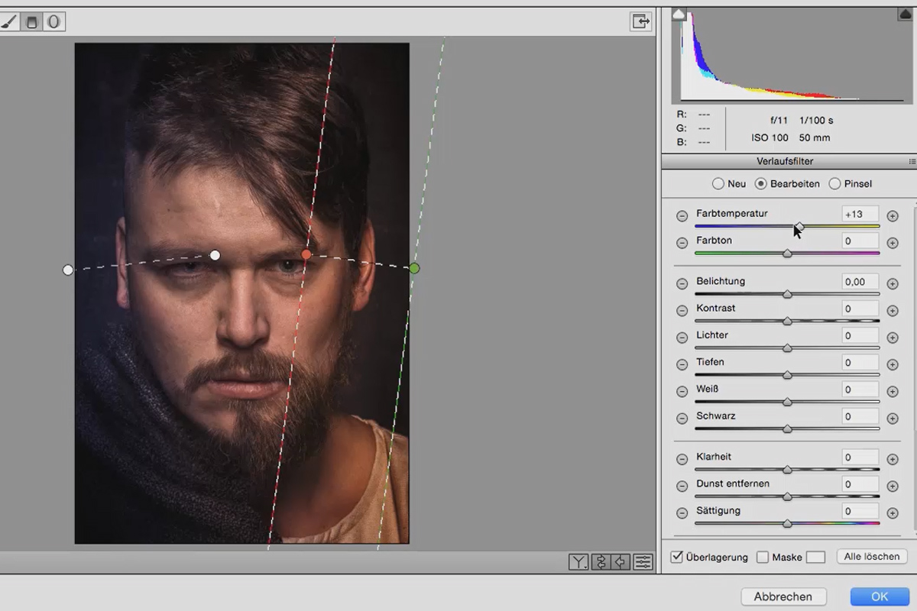Disable the Überlagerung checkbox
This screenshot has width=917, height=611.
[x=676, y=557]
